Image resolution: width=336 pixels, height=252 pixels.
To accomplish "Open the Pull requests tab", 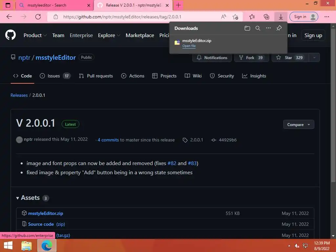I will coord(96,76).
